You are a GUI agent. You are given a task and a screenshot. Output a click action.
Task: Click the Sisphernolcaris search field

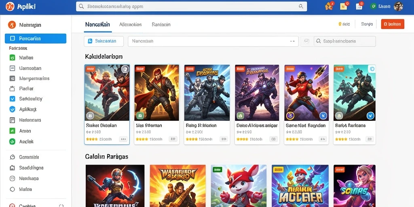pos(344,41)
